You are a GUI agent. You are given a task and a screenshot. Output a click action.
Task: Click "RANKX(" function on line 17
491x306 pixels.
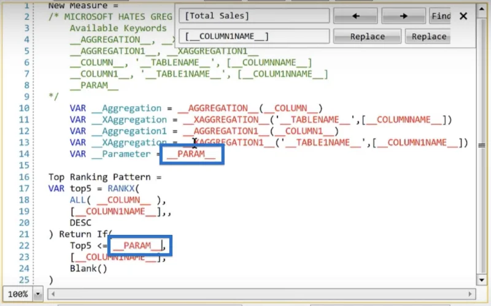123,188
